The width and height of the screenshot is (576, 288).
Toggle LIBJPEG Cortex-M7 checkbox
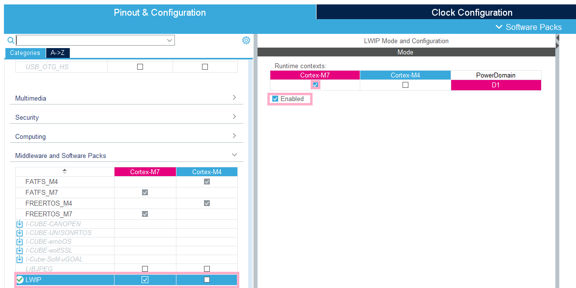(x=144, y=269)
